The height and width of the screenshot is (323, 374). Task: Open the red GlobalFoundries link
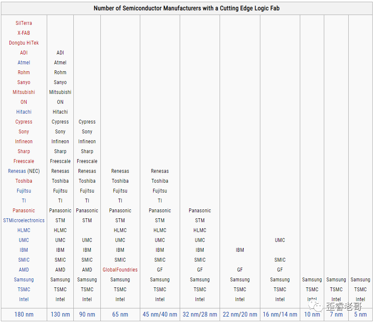tap(120, 270)
